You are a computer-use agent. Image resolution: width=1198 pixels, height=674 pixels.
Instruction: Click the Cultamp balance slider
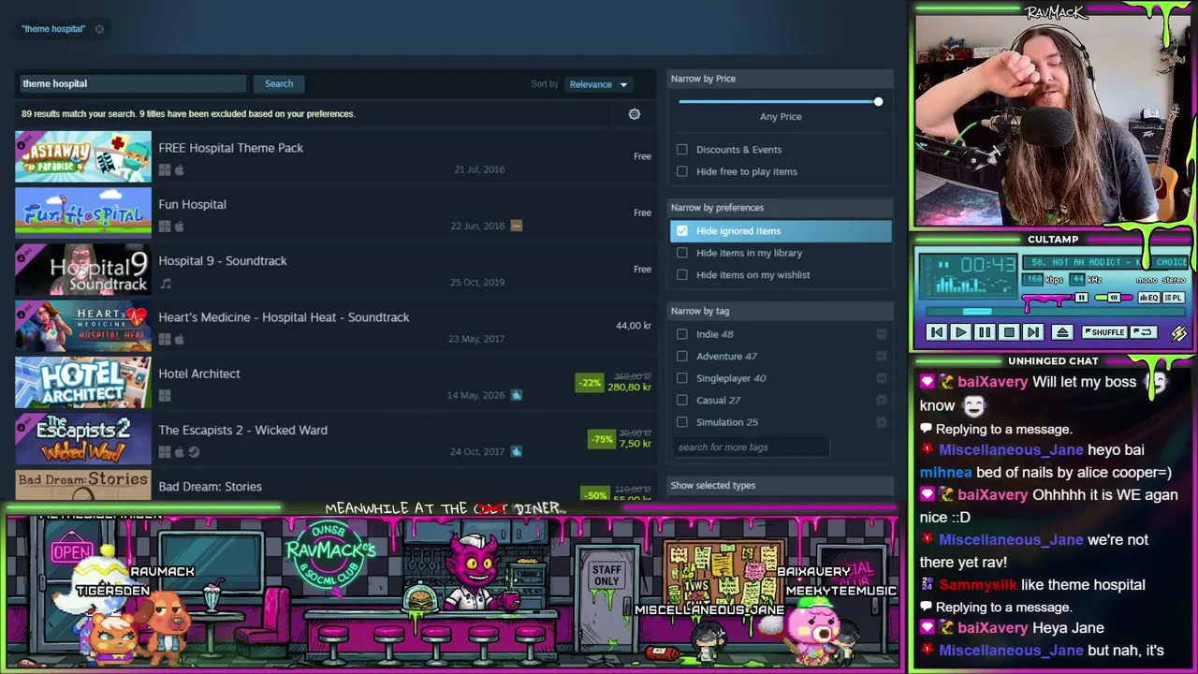(x=1113, y=298)
